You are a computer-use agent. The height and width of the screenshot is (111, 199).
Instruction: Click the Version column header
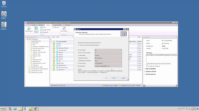coord(139,37)
